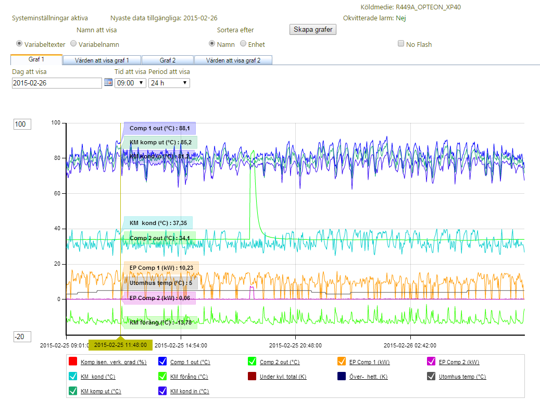Switch to the Graf 2 tab
The height and width of the screenshot is (399, 540).
click(x=168, y=60)
